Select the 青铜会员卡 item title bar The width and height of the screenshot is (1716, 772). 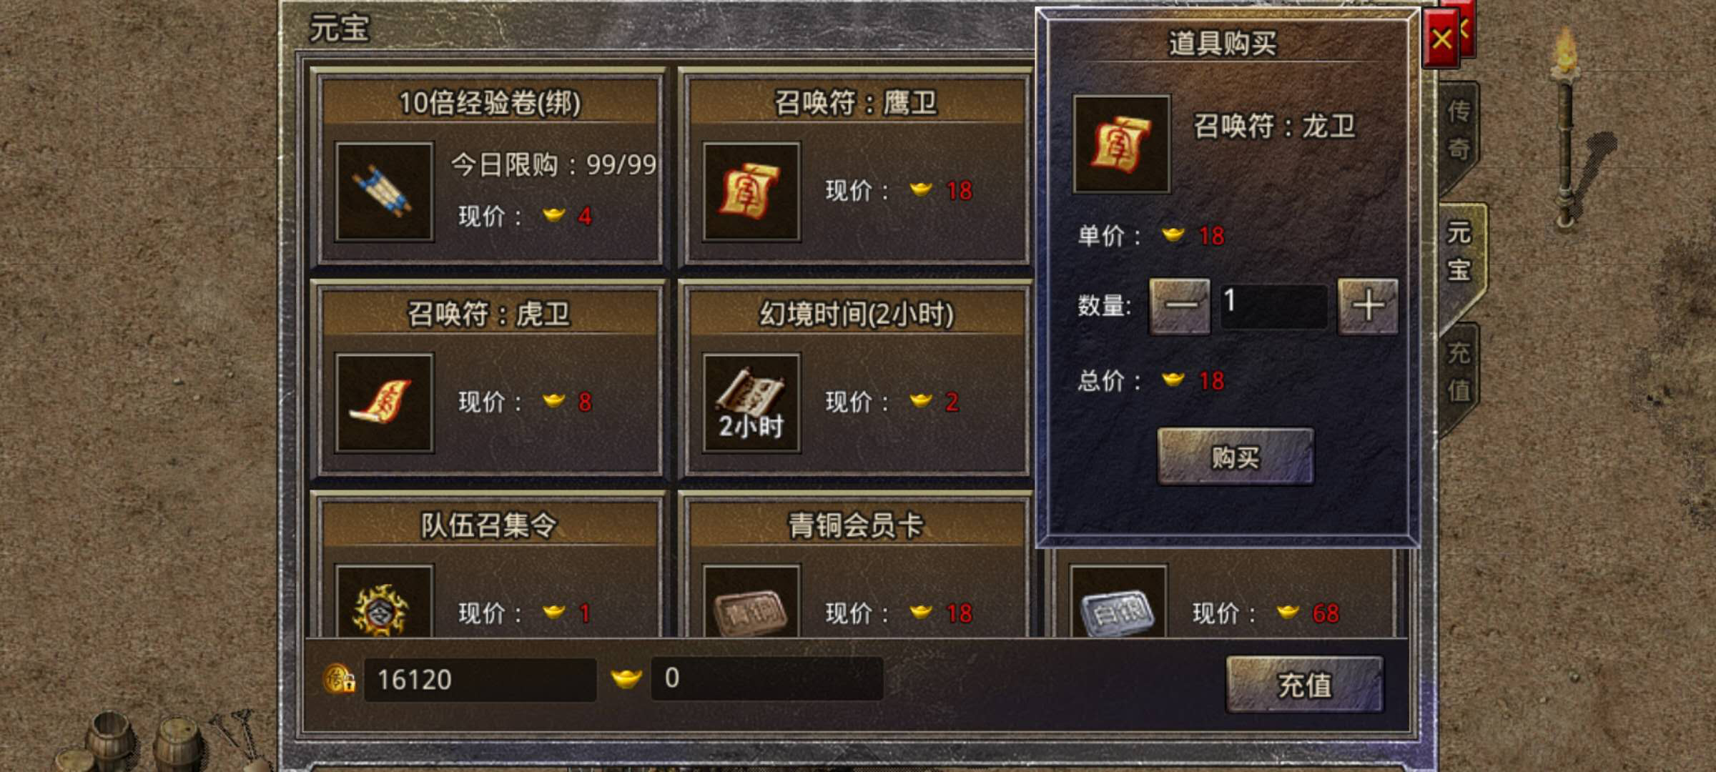pos(856,525)
